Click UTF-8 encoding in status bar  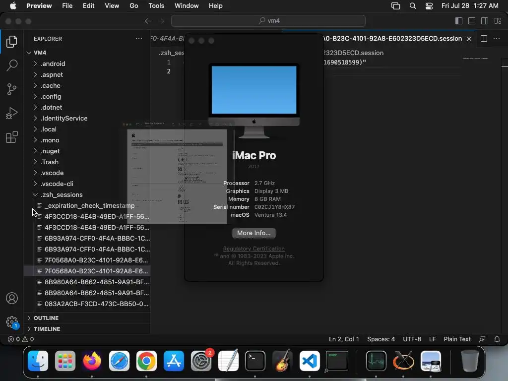[x=412, y=339]
